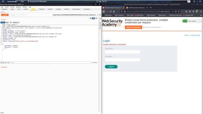Select the Authentication lab Firefox tab
This screenshot has width=203, height=114.
click(x=137, y=8)
